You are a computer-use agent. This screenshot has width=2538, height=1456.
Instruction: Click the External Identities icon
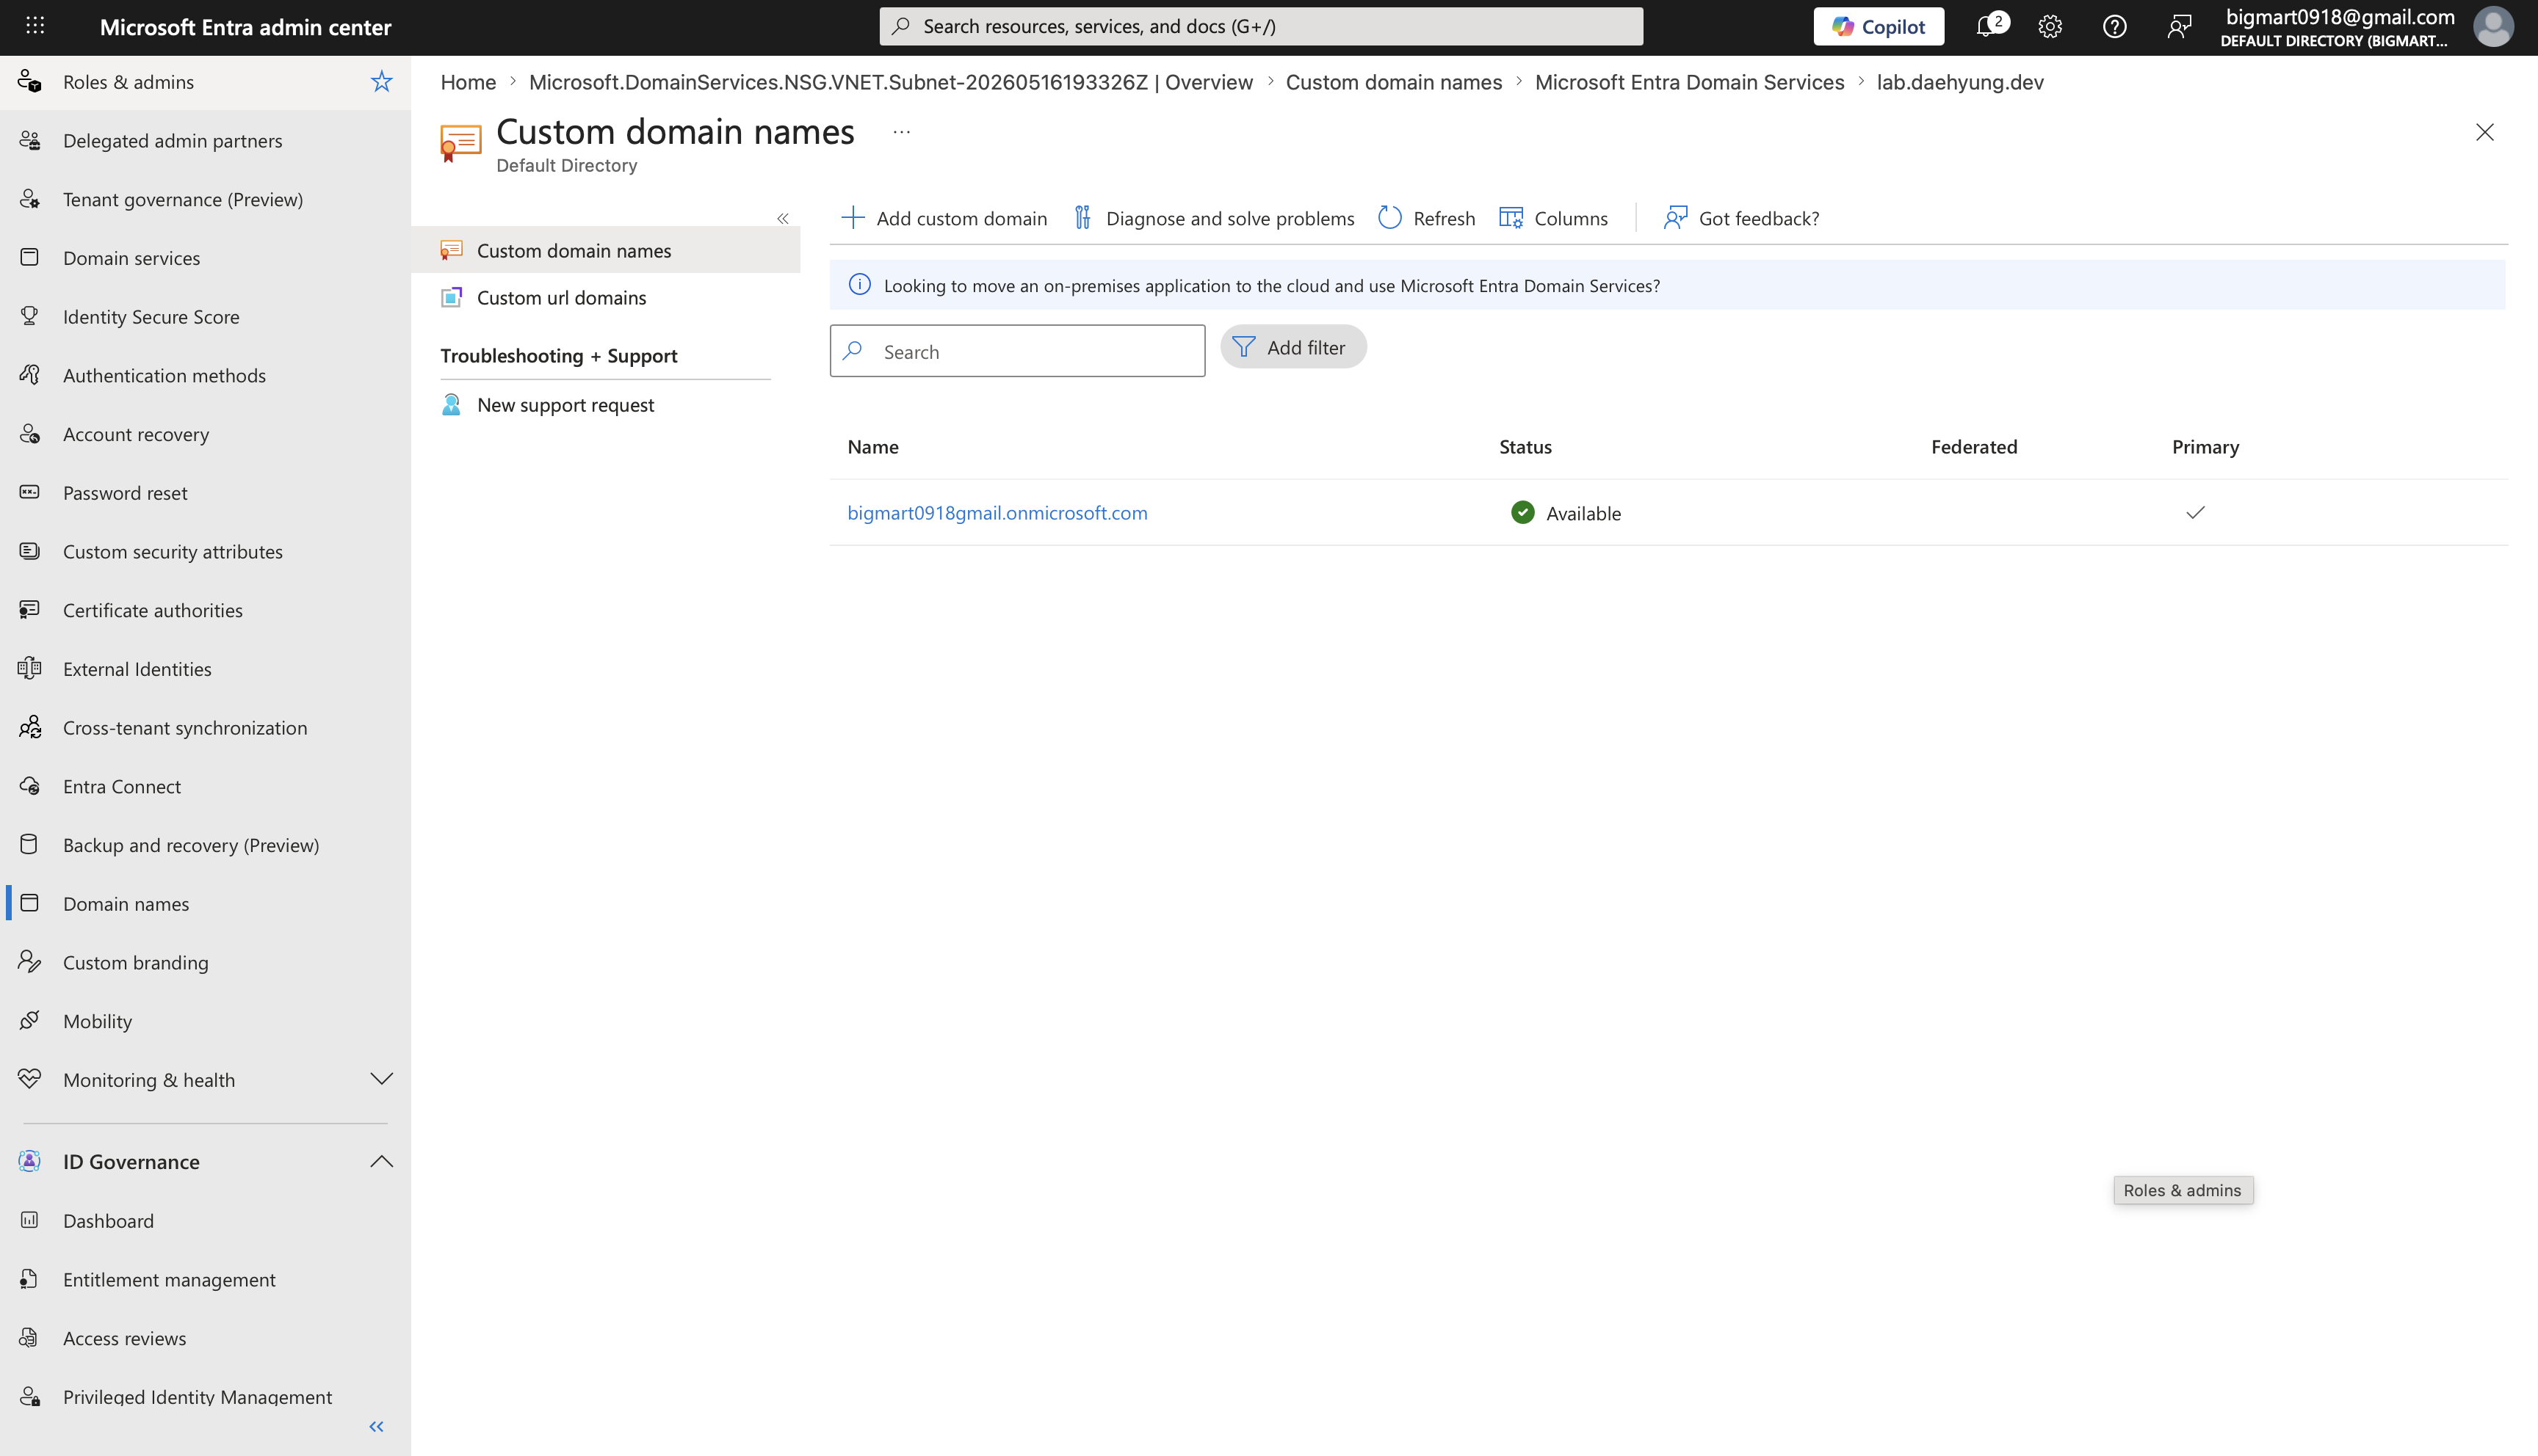coord(30,668)
